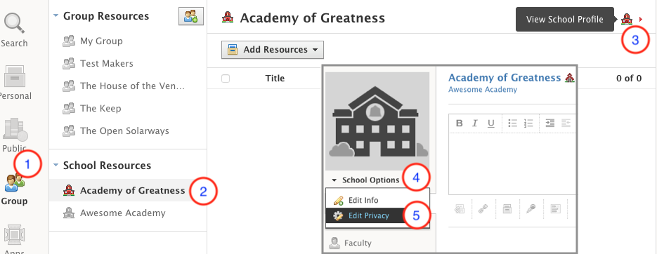Expand the School Options menu
Image resolution: width=657 pixels, height=254 pixels.
pyautogui.click(x=365, y=180)
